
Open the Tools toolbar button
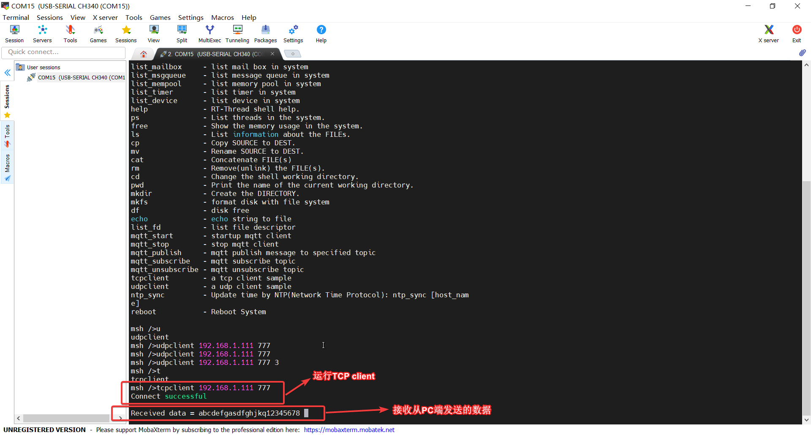pyautogui.click(x=70, y=34)
